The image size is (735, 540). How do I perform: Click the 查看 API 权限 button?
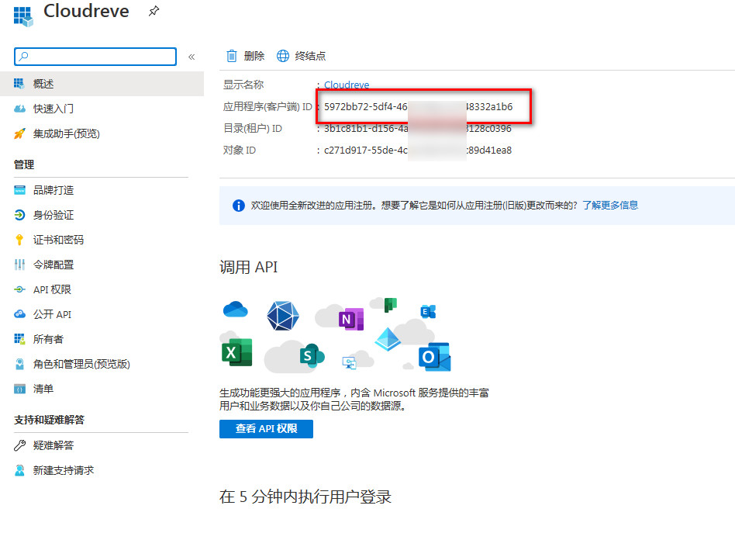tap(266, 429)
